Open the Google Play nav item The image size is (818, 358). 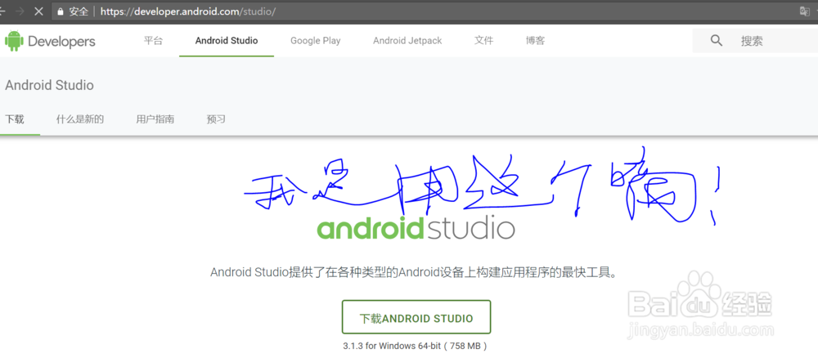click(x=316, y=41)
